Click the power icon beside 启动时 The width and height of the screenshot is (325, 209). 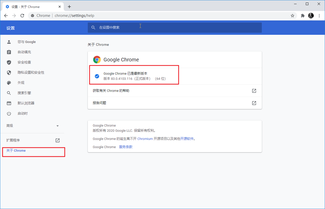coord(9,113)
